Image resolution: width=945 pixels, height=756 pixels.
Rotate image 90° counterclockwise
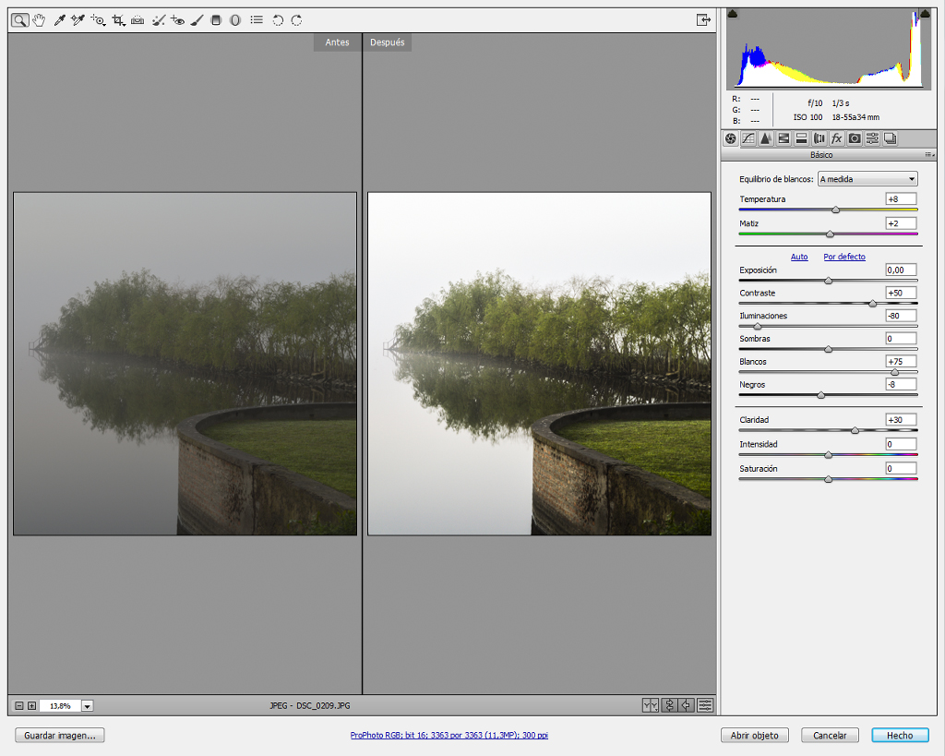pos(278,20)
